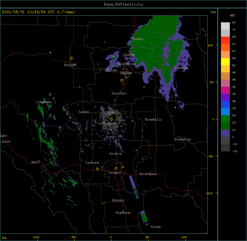This screenshot has height=241, width=247.
Task: Click the dBZ legend heading
Action: tap(232, 15)
